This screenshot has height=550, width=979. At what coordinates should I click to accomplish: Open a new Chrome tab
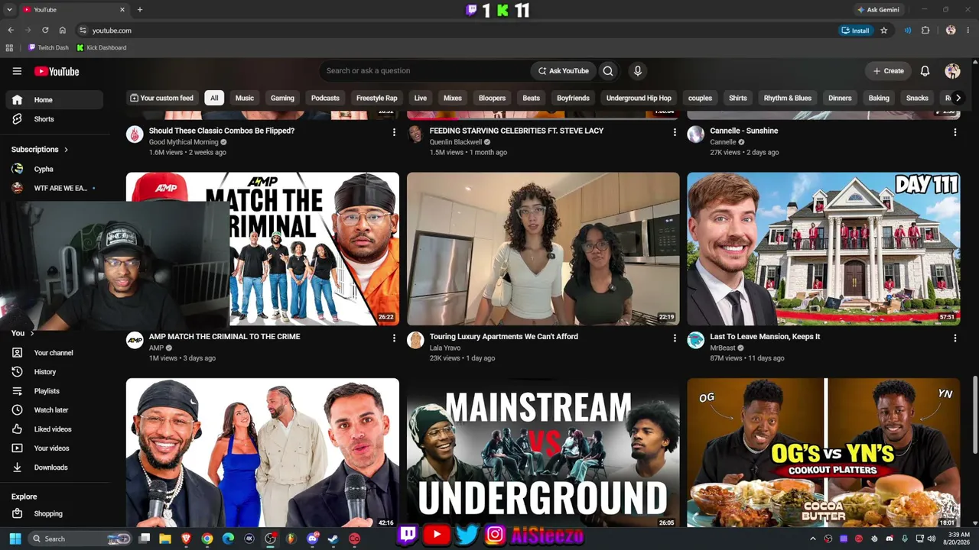[139, 10]
